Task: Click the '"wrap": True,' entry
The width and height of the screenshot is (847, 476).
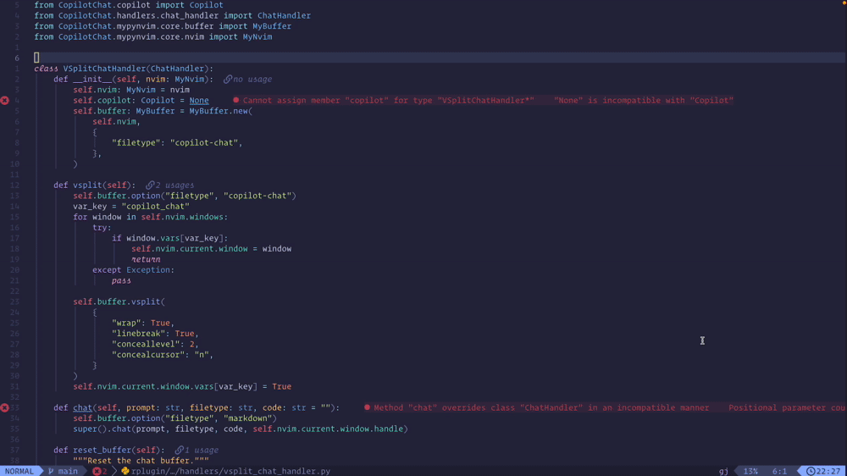Action: click(143, 323)
